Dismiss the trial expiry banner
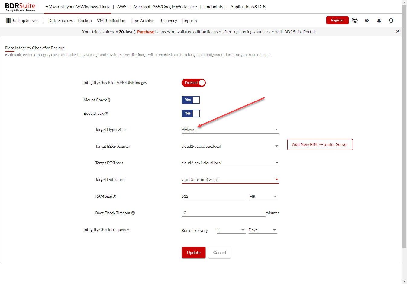 pyautogui.click(x=398, y=31)
